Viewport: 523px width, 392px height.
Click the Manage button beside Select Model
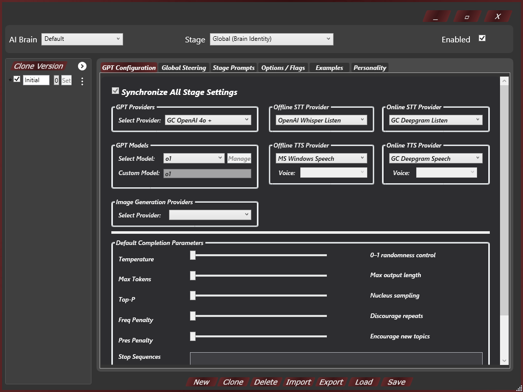pyautogui.click(x=239, y=158)
